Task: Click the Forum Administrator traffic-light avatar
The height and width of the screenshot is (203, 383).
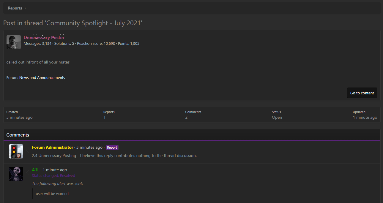Action: [x=16, y=151]
